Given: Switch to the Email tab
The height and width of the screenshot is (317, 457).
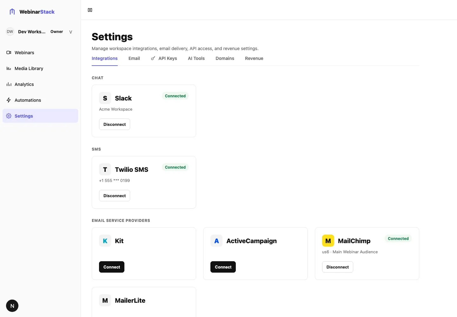Looking at the screenshot, I should tap(134, 58).
